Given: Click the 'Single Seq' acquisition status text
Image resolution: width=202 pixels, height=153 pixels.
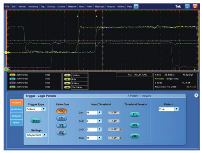Looking at the screenshot, I should pos(172,79).
